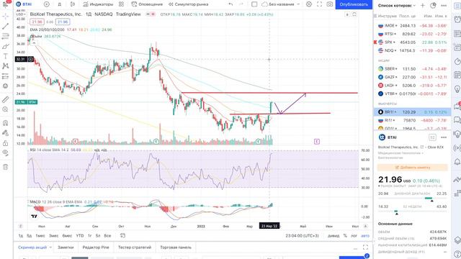Click the Опубликовать publish button
The height and width of the screenshot is (259, 461).
354,4
